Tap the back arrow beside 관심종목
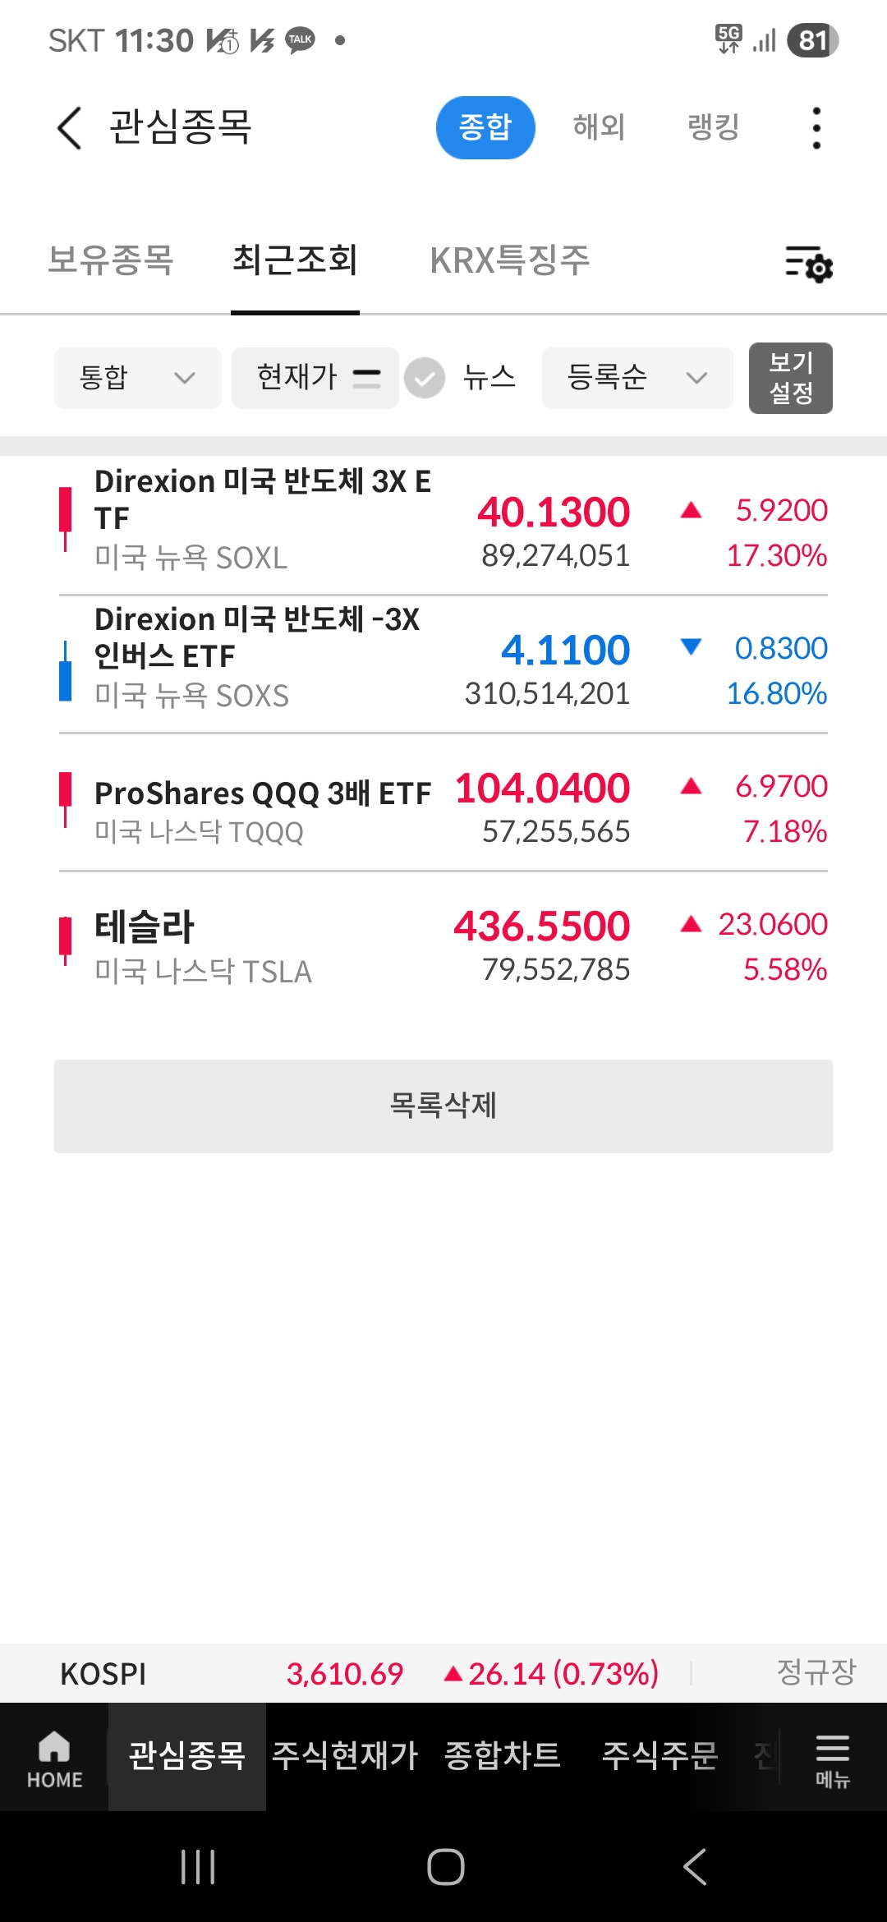 pyautogui.click(x=70, y=128)
